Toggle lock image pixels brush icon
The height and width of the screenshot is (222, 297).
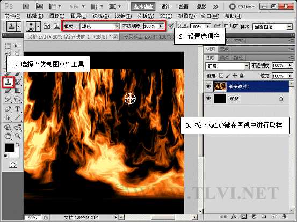click(228, 76)
